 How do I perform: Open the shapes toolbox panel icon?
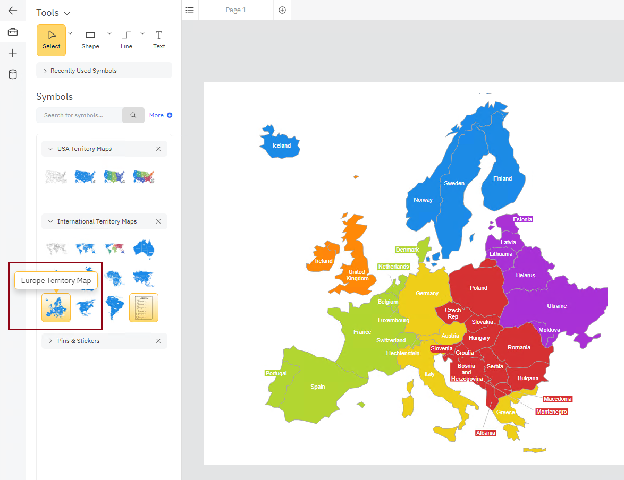[x=13, y=31]
